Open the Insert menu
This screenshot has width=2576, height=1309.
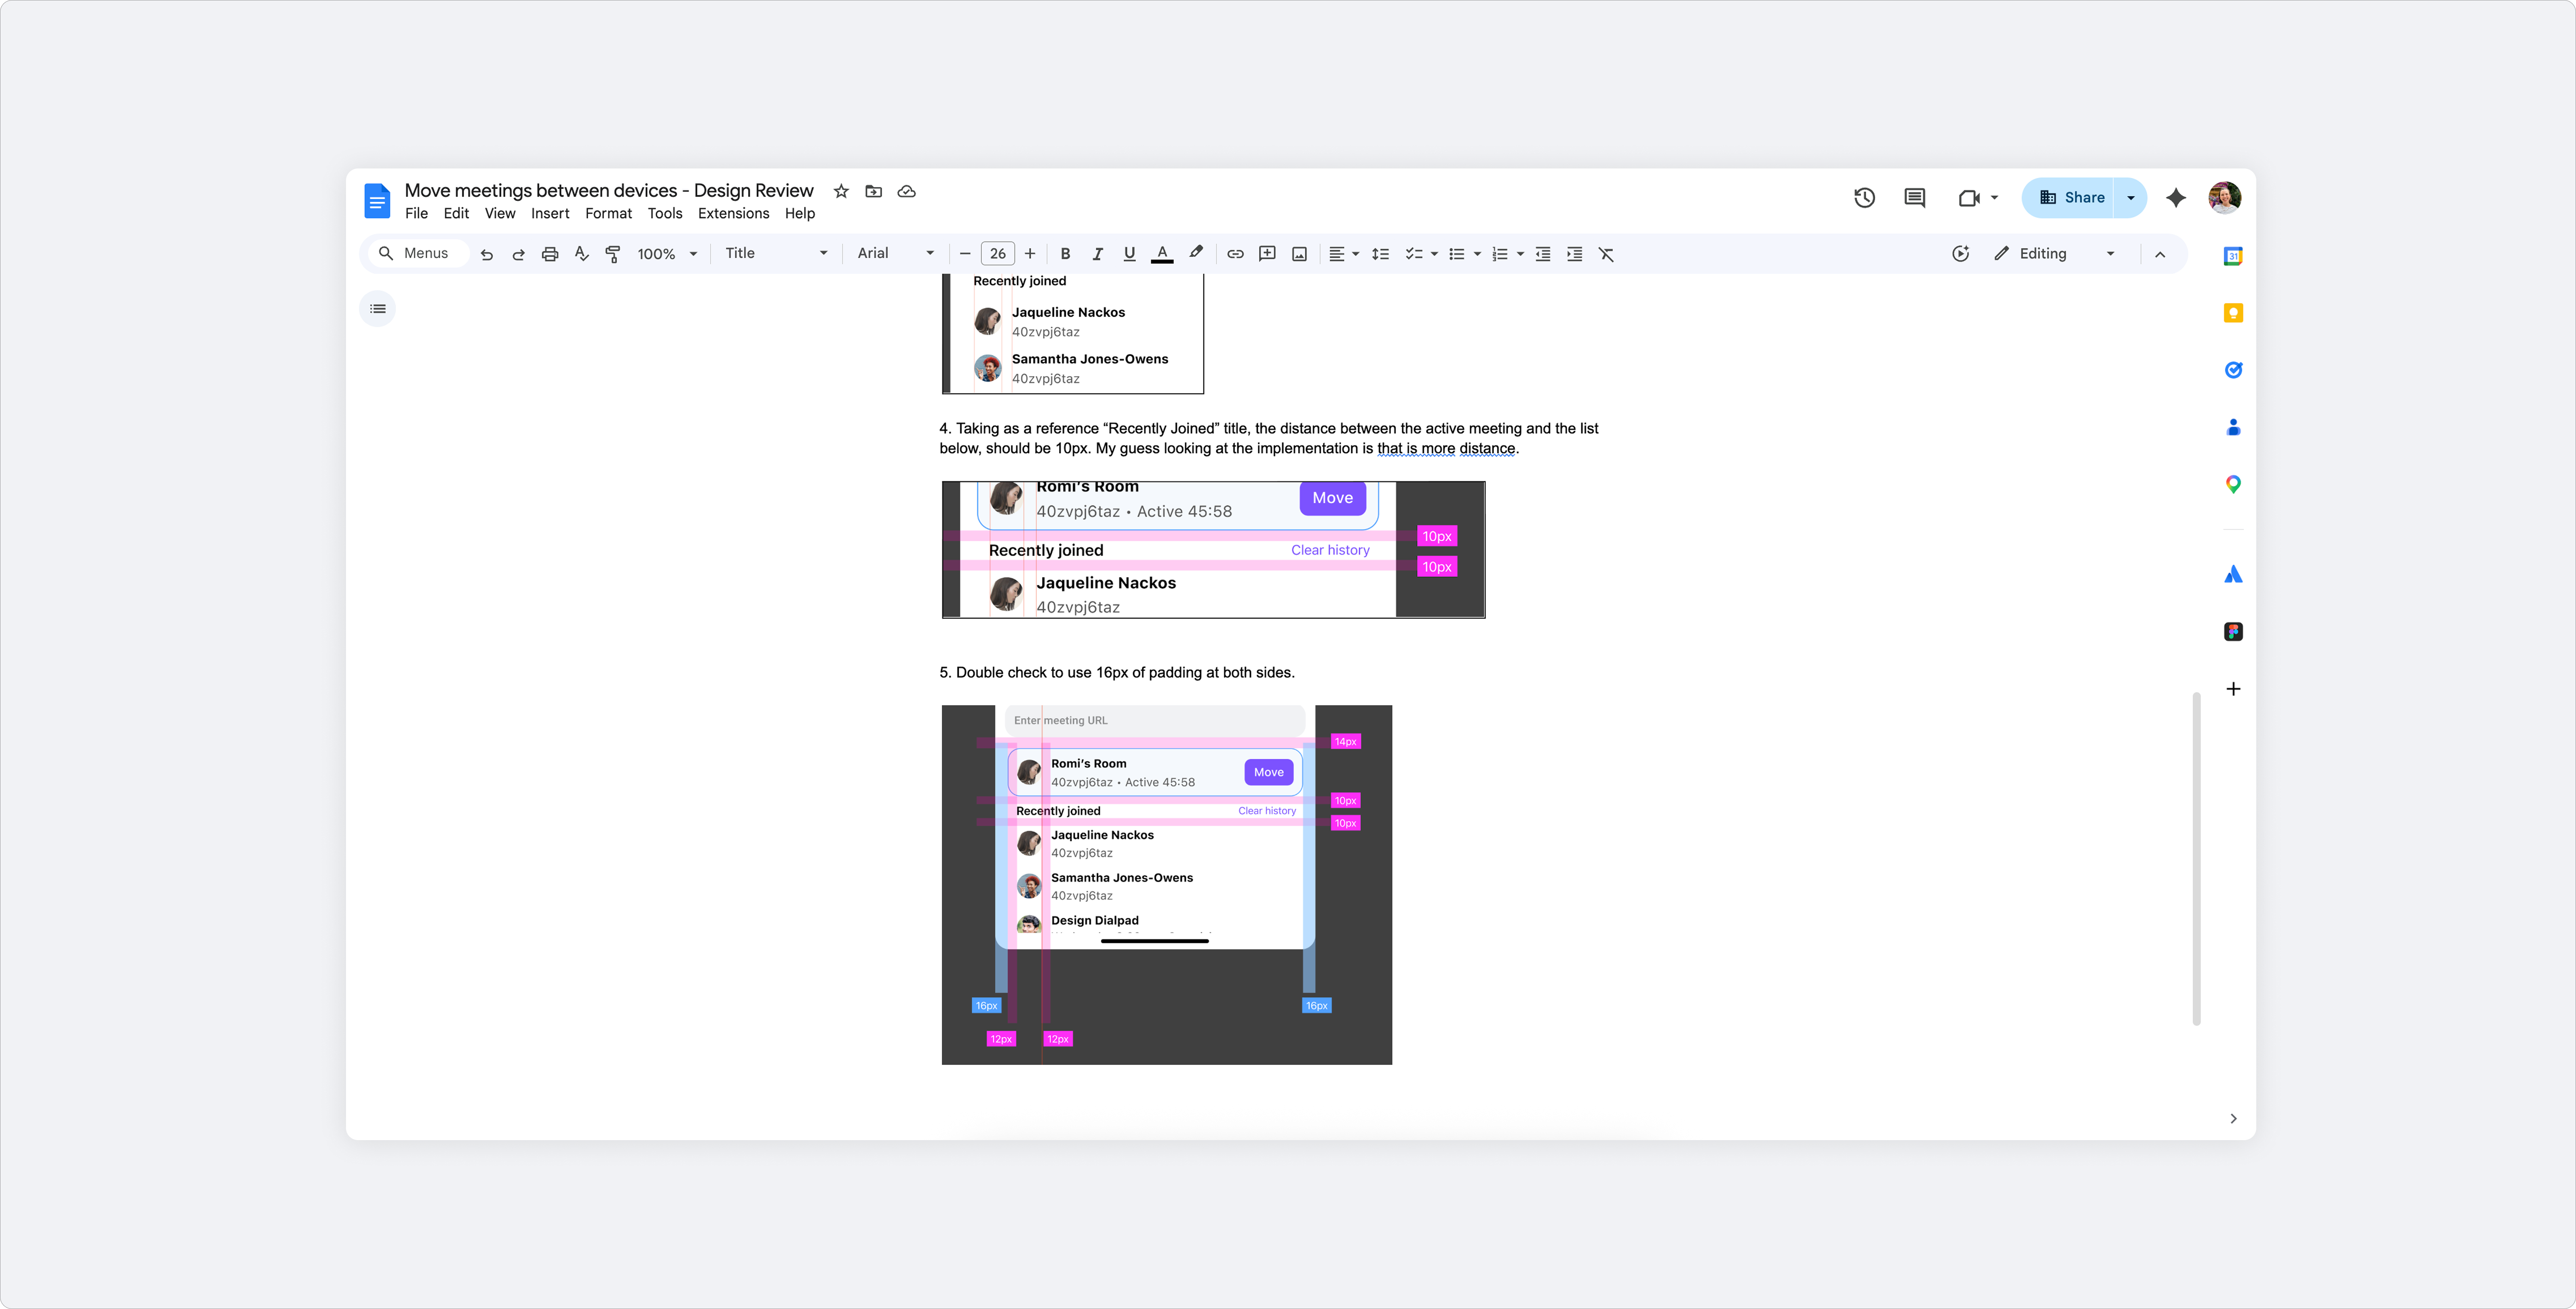(550, 214)
